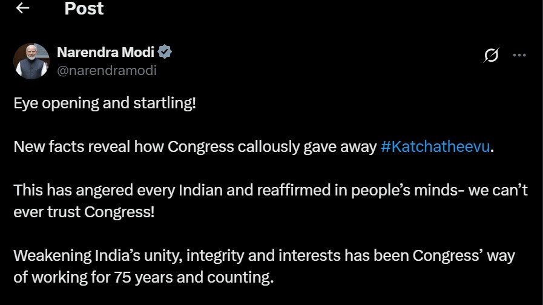This screenshot has width=543, height=305.
Task: Click the Post page heading
Action: tap(84, 8)
